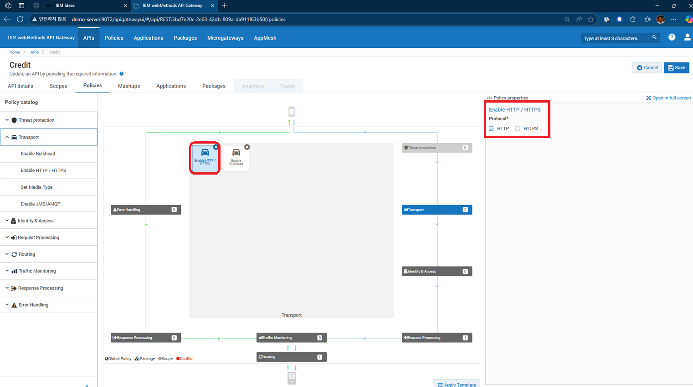Screen dimensions: 693x387
Task: Uncheck the HTTP protocol checkbox
Action: pos(491,129)
